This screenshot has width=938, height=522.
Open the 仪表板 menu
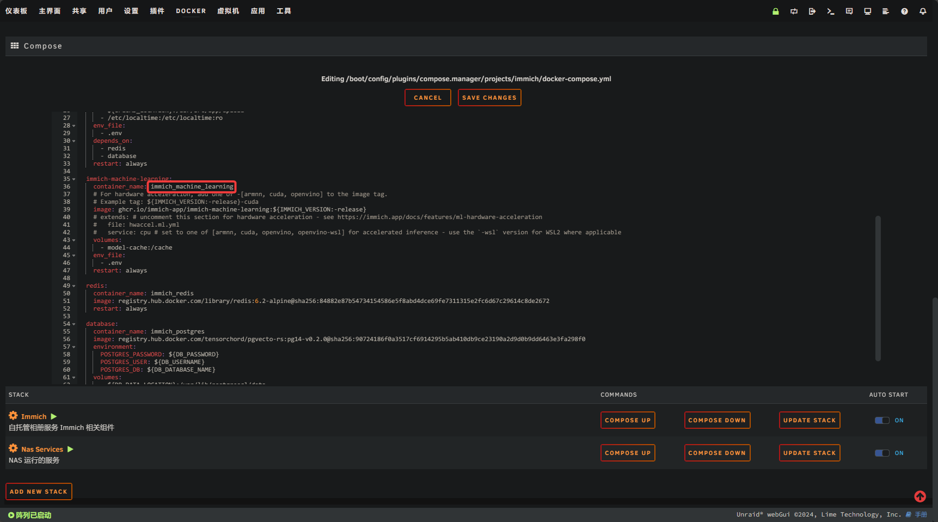(16, 11)
